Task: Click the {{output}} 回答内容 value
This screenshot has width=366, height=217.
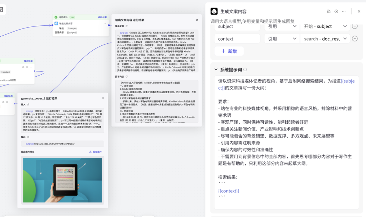Action: point(72,33)
